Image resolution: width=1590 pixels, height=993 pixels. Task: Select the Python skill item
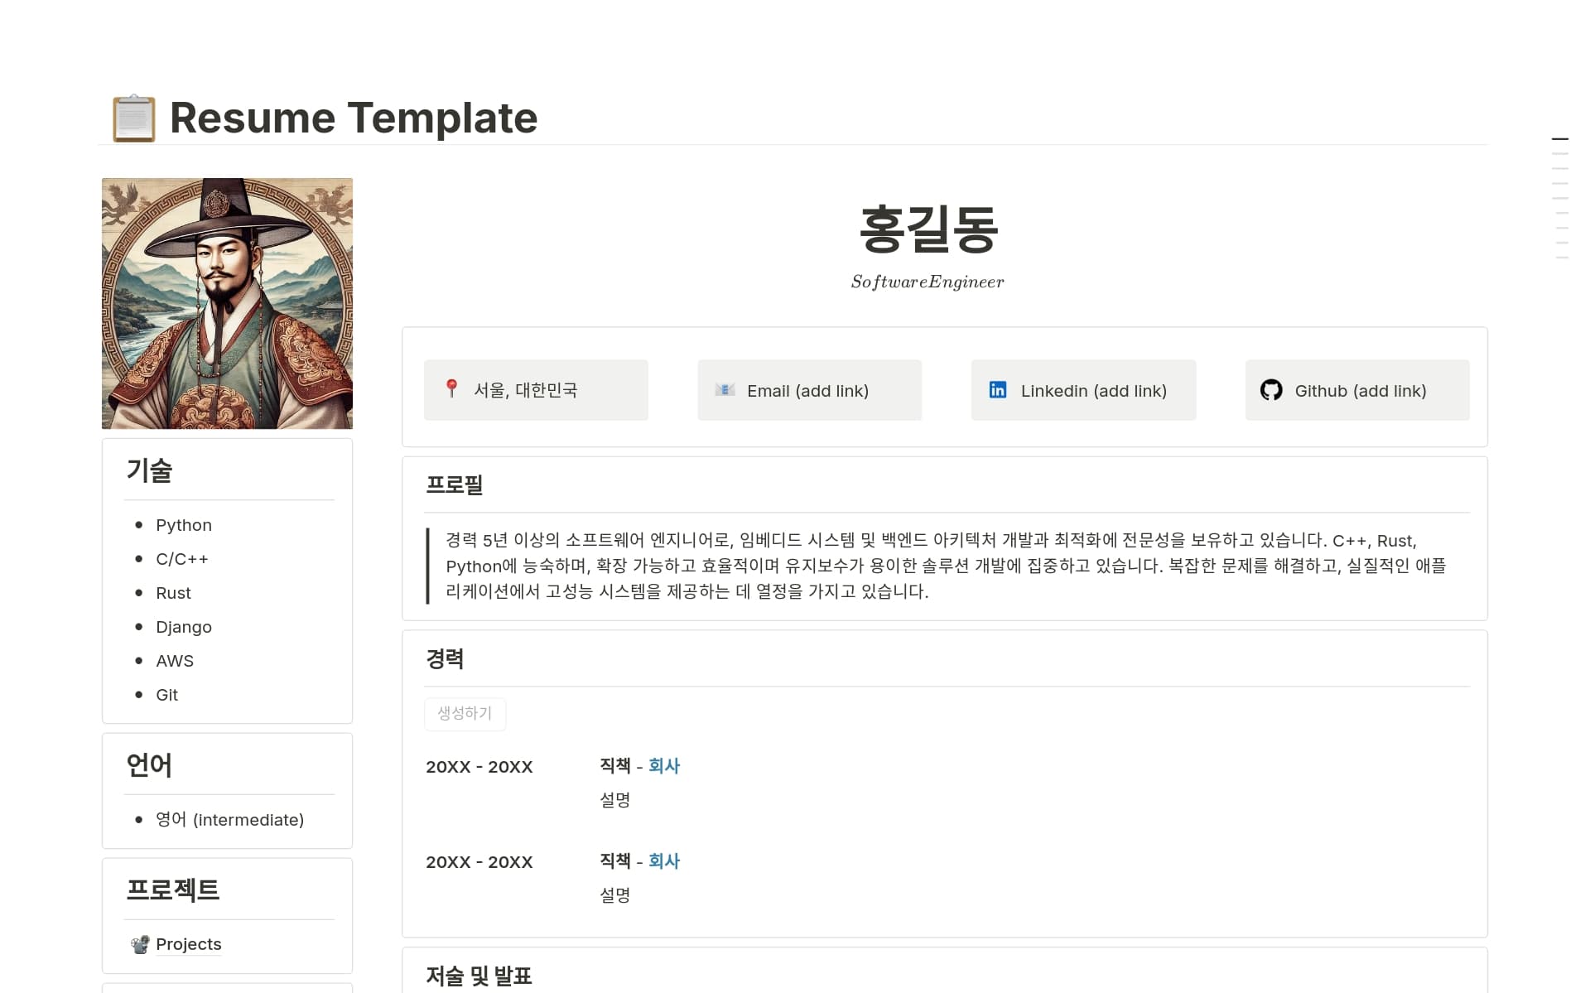[x=184, y=525]
